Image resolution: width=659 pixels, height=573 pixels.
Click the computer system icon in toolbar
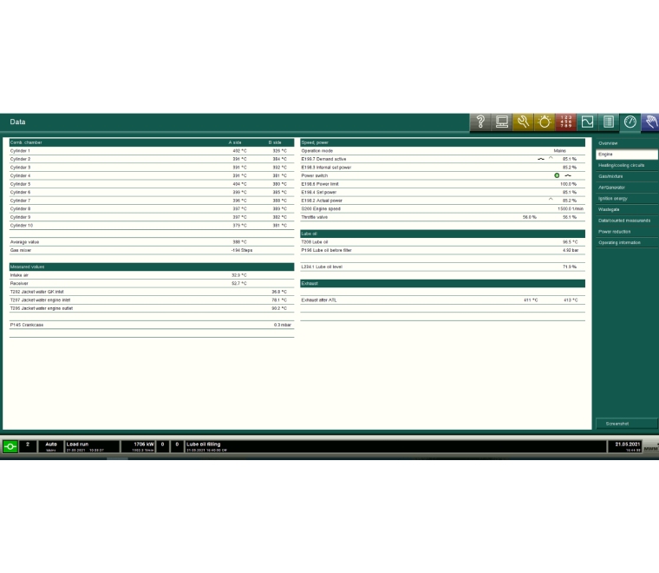click(502, 122)
